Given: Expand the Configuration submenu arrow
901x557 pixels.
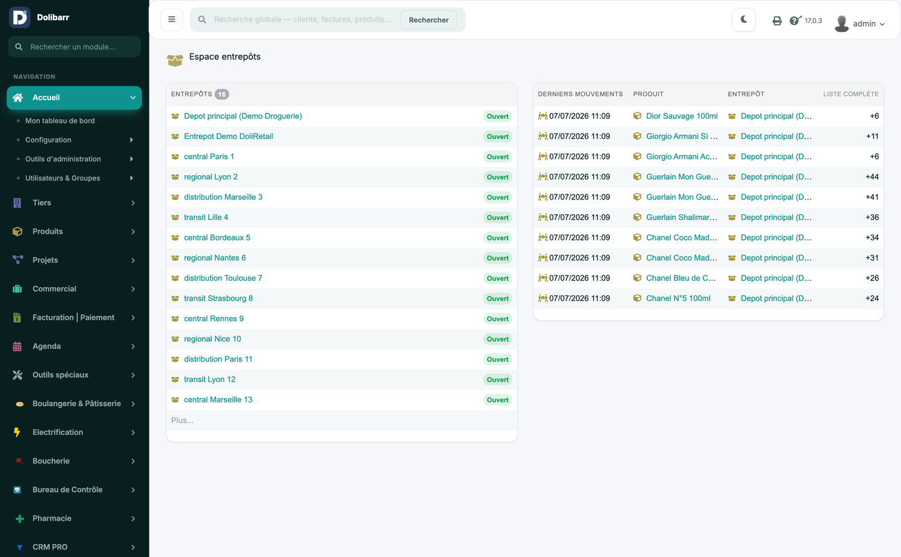Looking at the screenshot, I should click(132, 140).
